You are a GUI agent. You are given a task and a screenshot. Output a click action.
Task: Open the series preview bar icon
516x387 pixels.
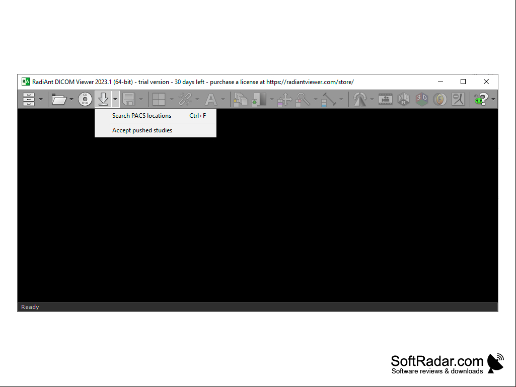coord(29,99)
